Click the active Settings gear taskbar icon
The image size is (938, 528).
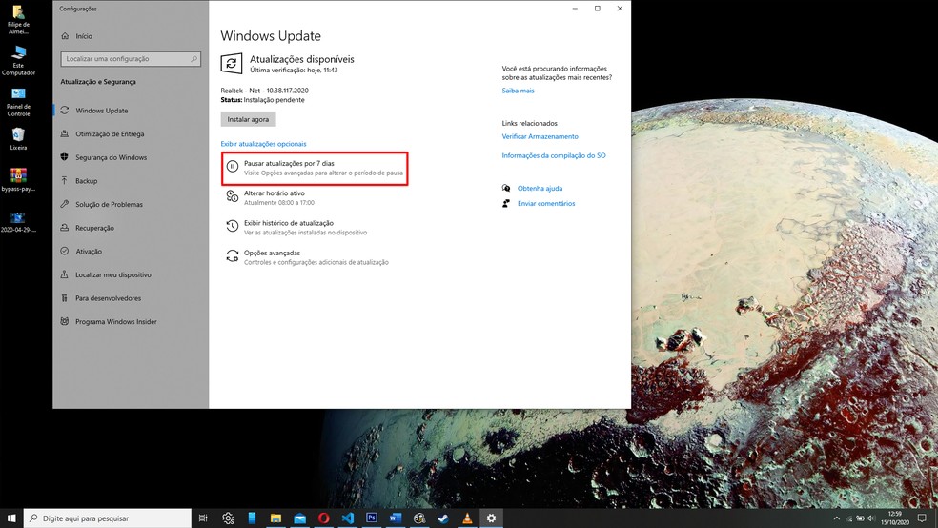pyautogui.click(x=491, y=518)
